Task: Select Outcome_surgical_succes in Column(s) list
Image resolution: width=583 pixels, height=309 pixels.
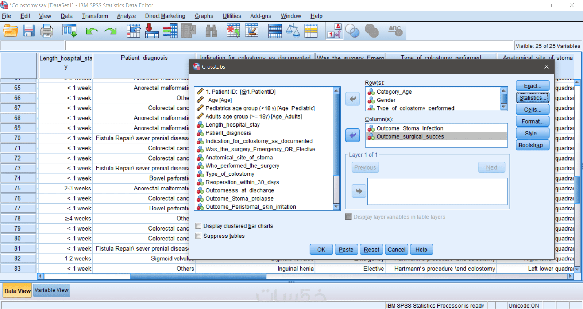Action: coord(410,136)
